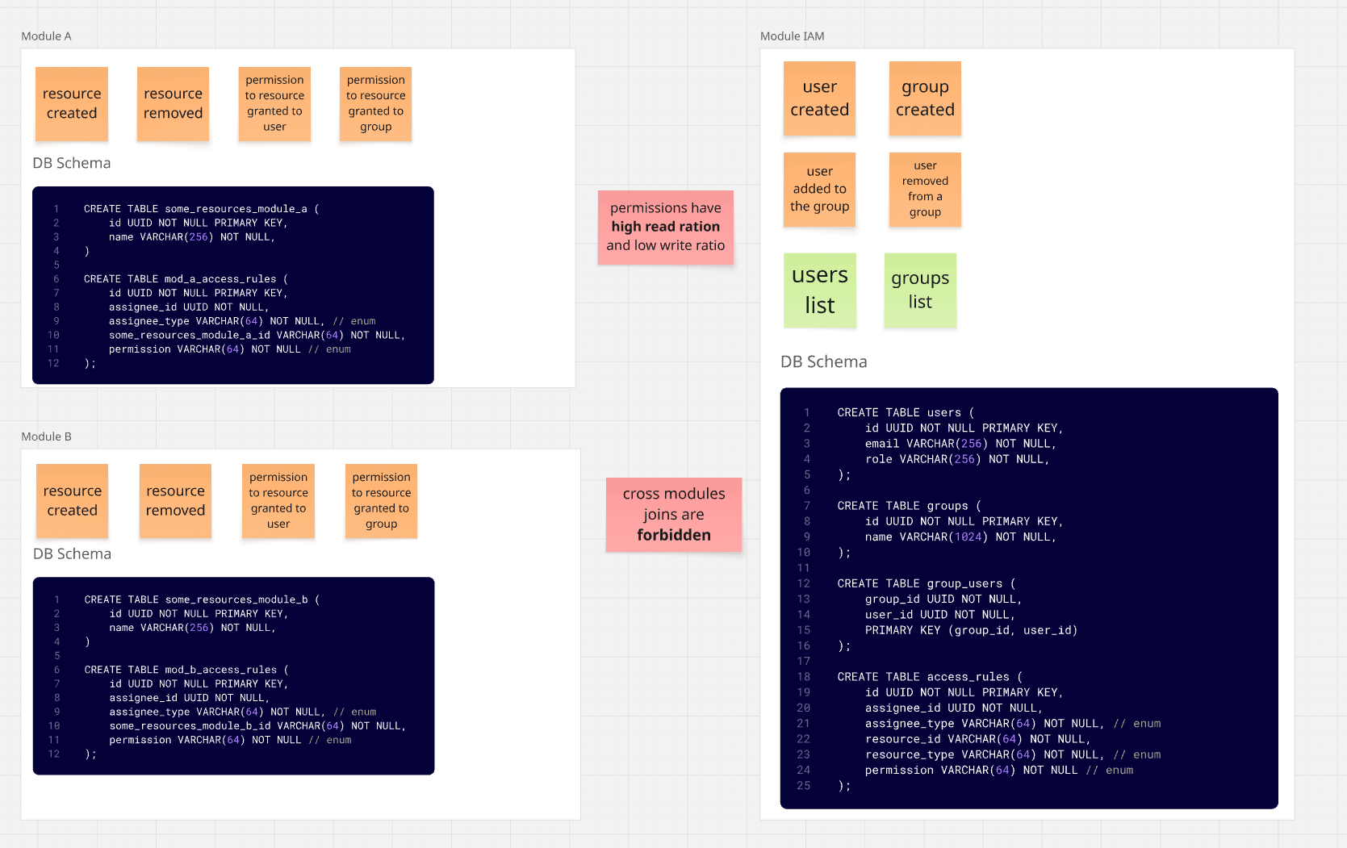Screen dimensions: 1347x848
Task: Click the green 'groups list' sticky note
Action: click(920, 290)
